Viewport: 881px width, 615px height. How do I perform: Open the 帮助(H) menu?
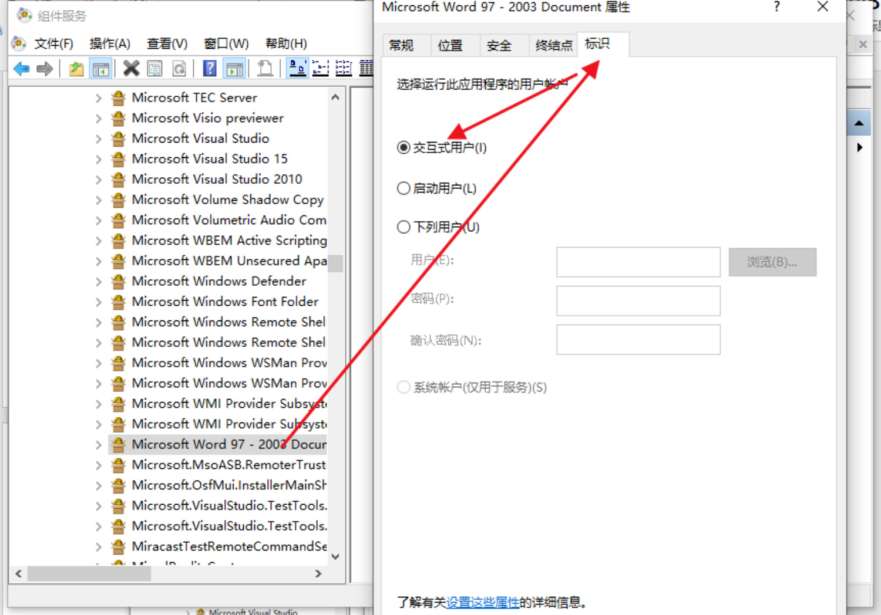286,43
